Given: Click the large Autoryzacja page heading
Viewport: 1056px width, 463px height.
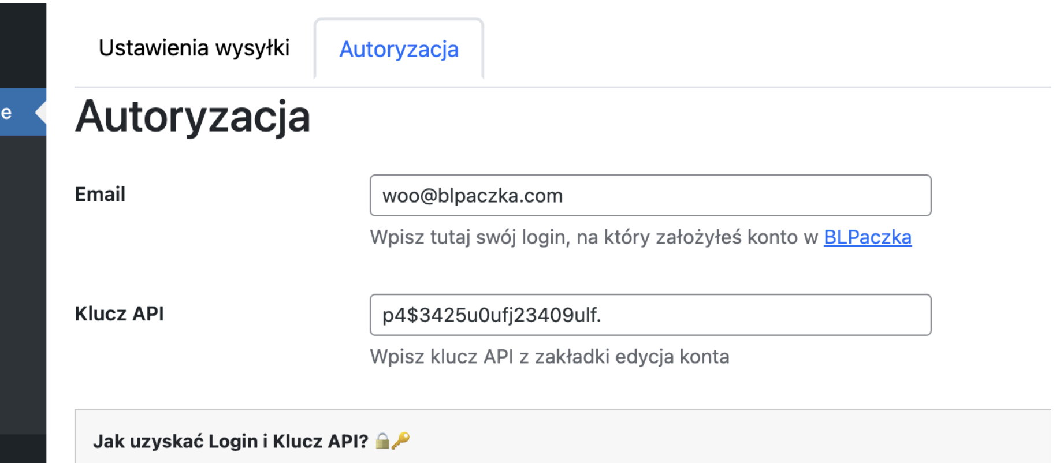Looking at the screenshot, I should pos(193,117).
